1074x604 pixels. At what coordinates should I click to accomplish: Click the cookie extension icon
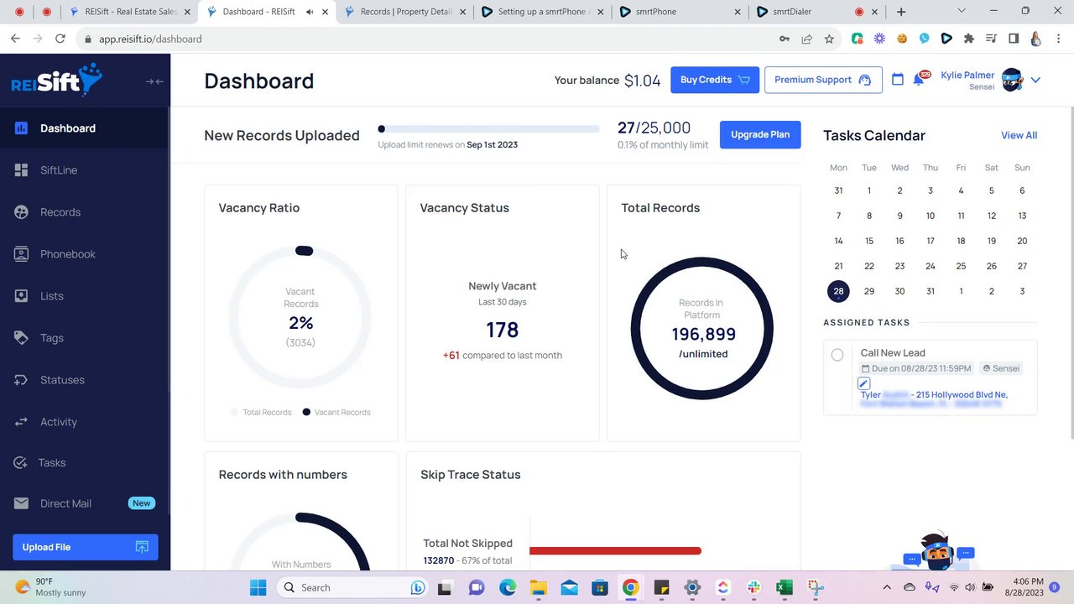[x=902, y=39]
